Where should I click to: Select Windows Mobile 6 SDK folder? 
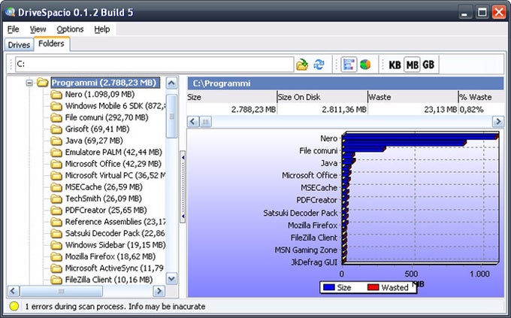pyautogui.click(x=116, y=106)
